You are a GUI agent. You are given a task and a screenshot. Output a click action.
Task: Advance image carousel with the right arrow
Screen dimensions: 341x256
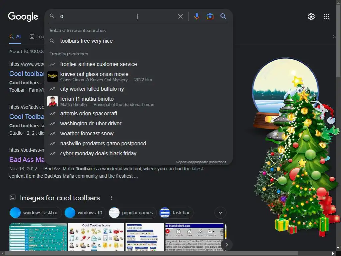click(226, 245)
